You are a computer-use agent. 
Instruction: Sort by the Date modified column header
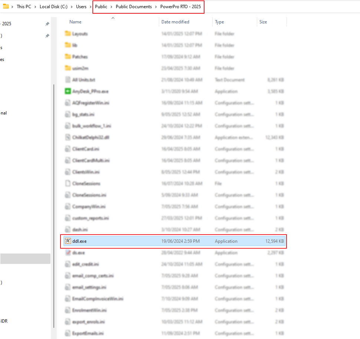175,22
